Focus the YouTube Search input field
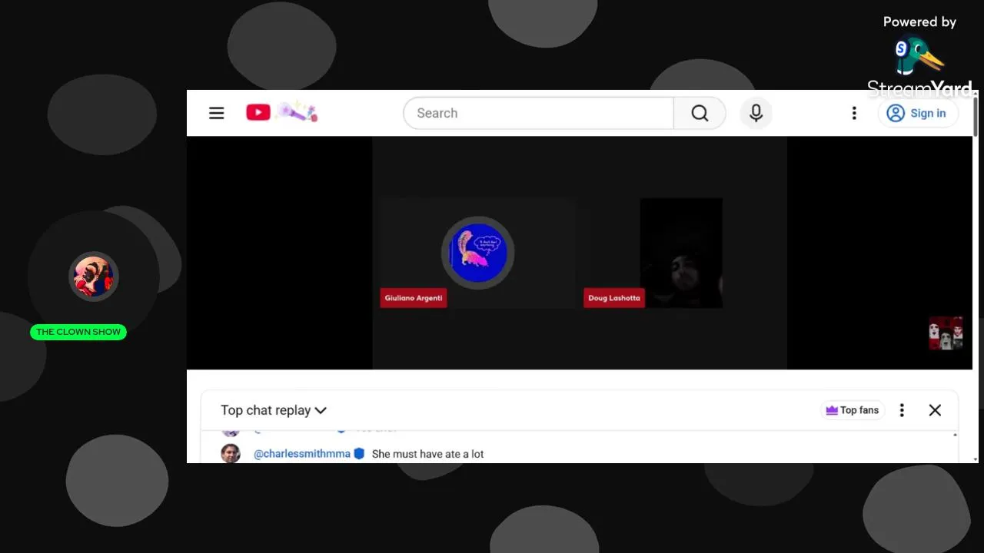Viewport: 984px width, 553px height. (x=538, y=113)
